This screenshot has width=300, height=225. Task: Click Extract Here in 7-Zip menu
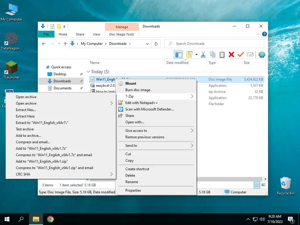(61, 116)
